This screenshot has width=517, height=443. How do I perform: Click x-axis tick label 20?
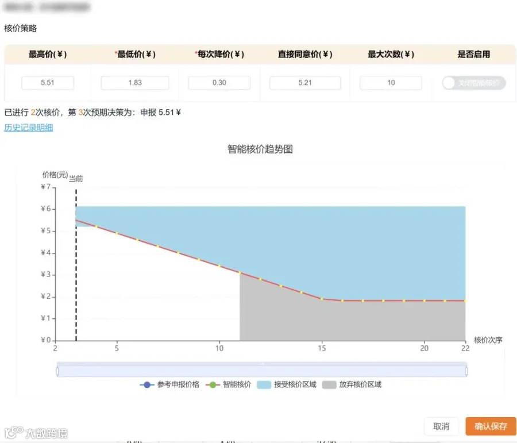coord(425,348)
